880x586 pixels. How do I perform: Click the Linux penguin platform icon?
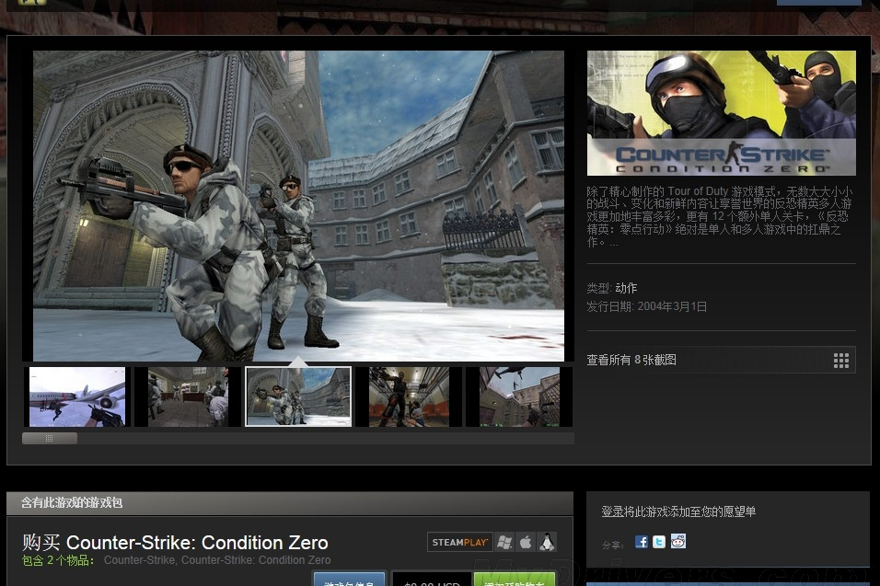(547, 542)
